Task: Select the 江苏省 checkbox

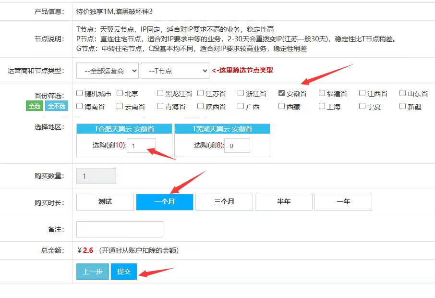Action: click(x=201, y=93)
